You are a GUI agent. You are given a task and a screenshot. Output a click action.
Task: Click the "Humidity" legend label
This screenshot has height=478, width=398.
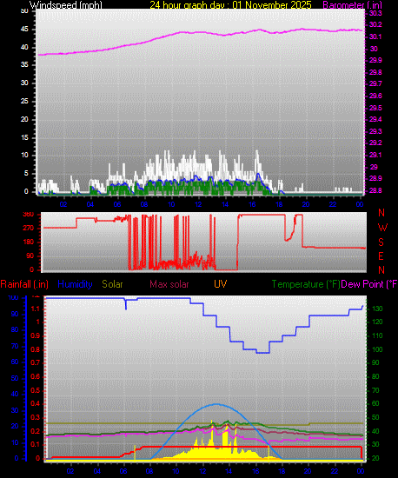tap(75, 284)
